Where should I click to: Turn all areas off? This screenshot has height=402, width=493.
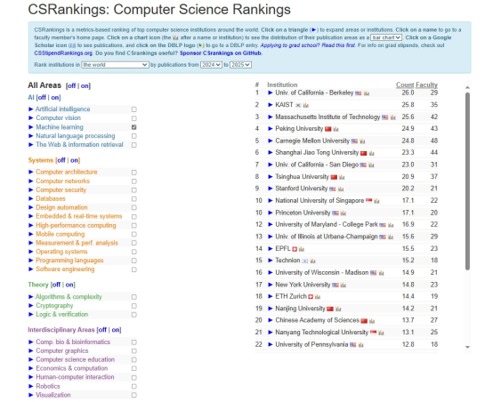tap(72, 85)
